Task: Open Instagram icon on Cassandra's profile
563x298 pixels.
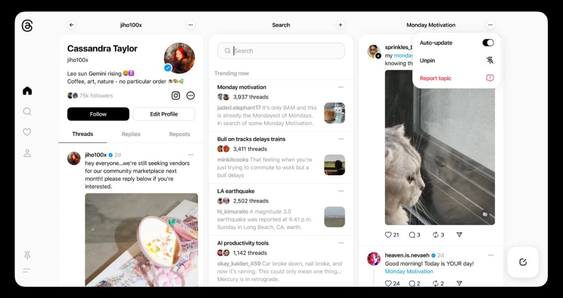Action: (175, 96)
